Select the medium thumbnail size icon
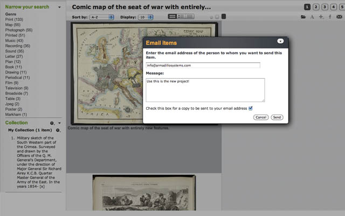This screenshot has height=216, width=345. click(217, 17)
